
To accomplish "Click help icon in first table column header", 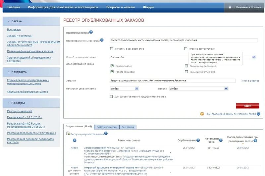I will click(75, 140).
